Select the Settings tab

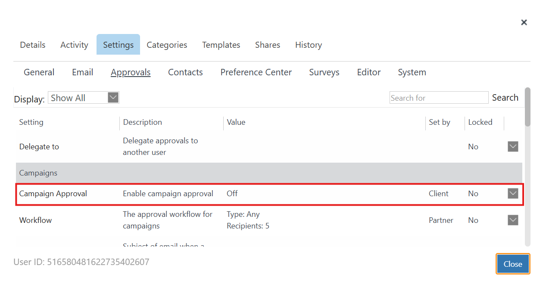[118, 45]
